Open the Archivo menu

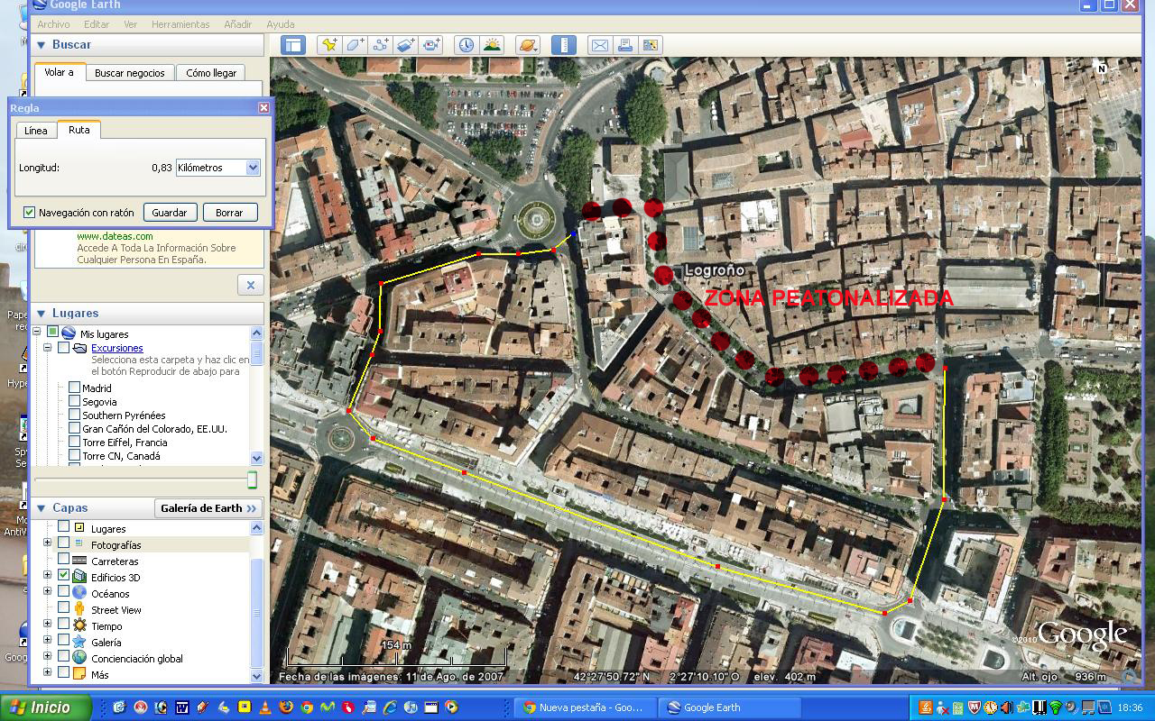click(53, 24)
